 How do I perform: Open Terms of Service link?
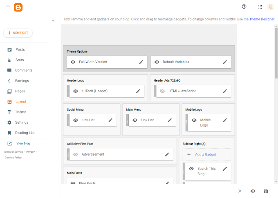(x=13, y=152)
